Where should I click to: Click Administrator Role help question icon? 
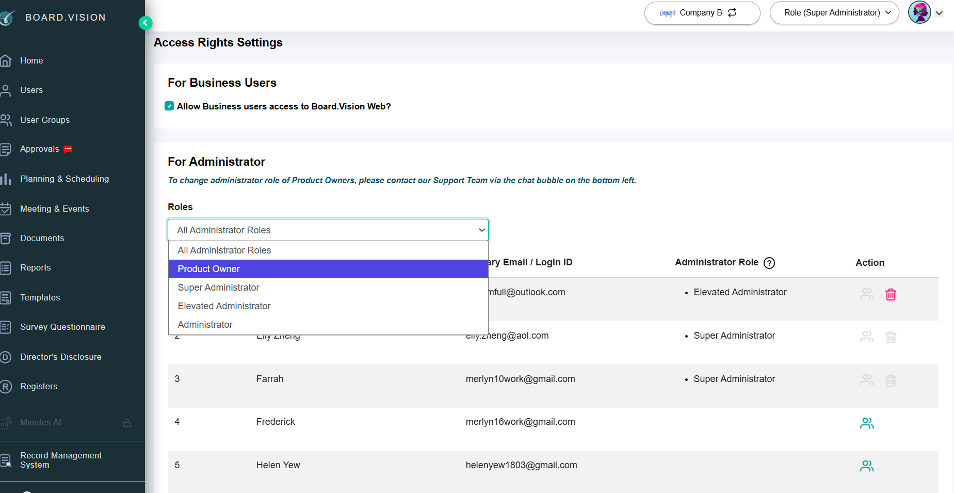pos(769,263)
